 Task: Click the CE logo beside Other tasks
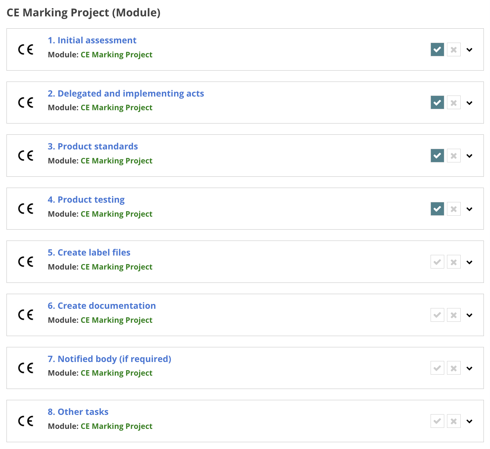26,421
